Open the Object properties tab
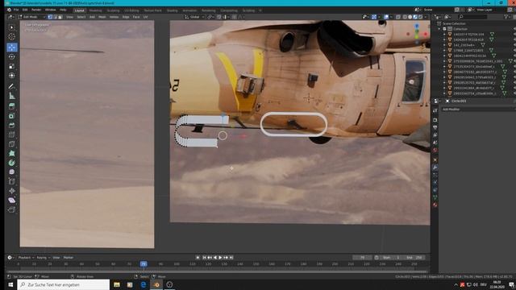 point(435,159)
